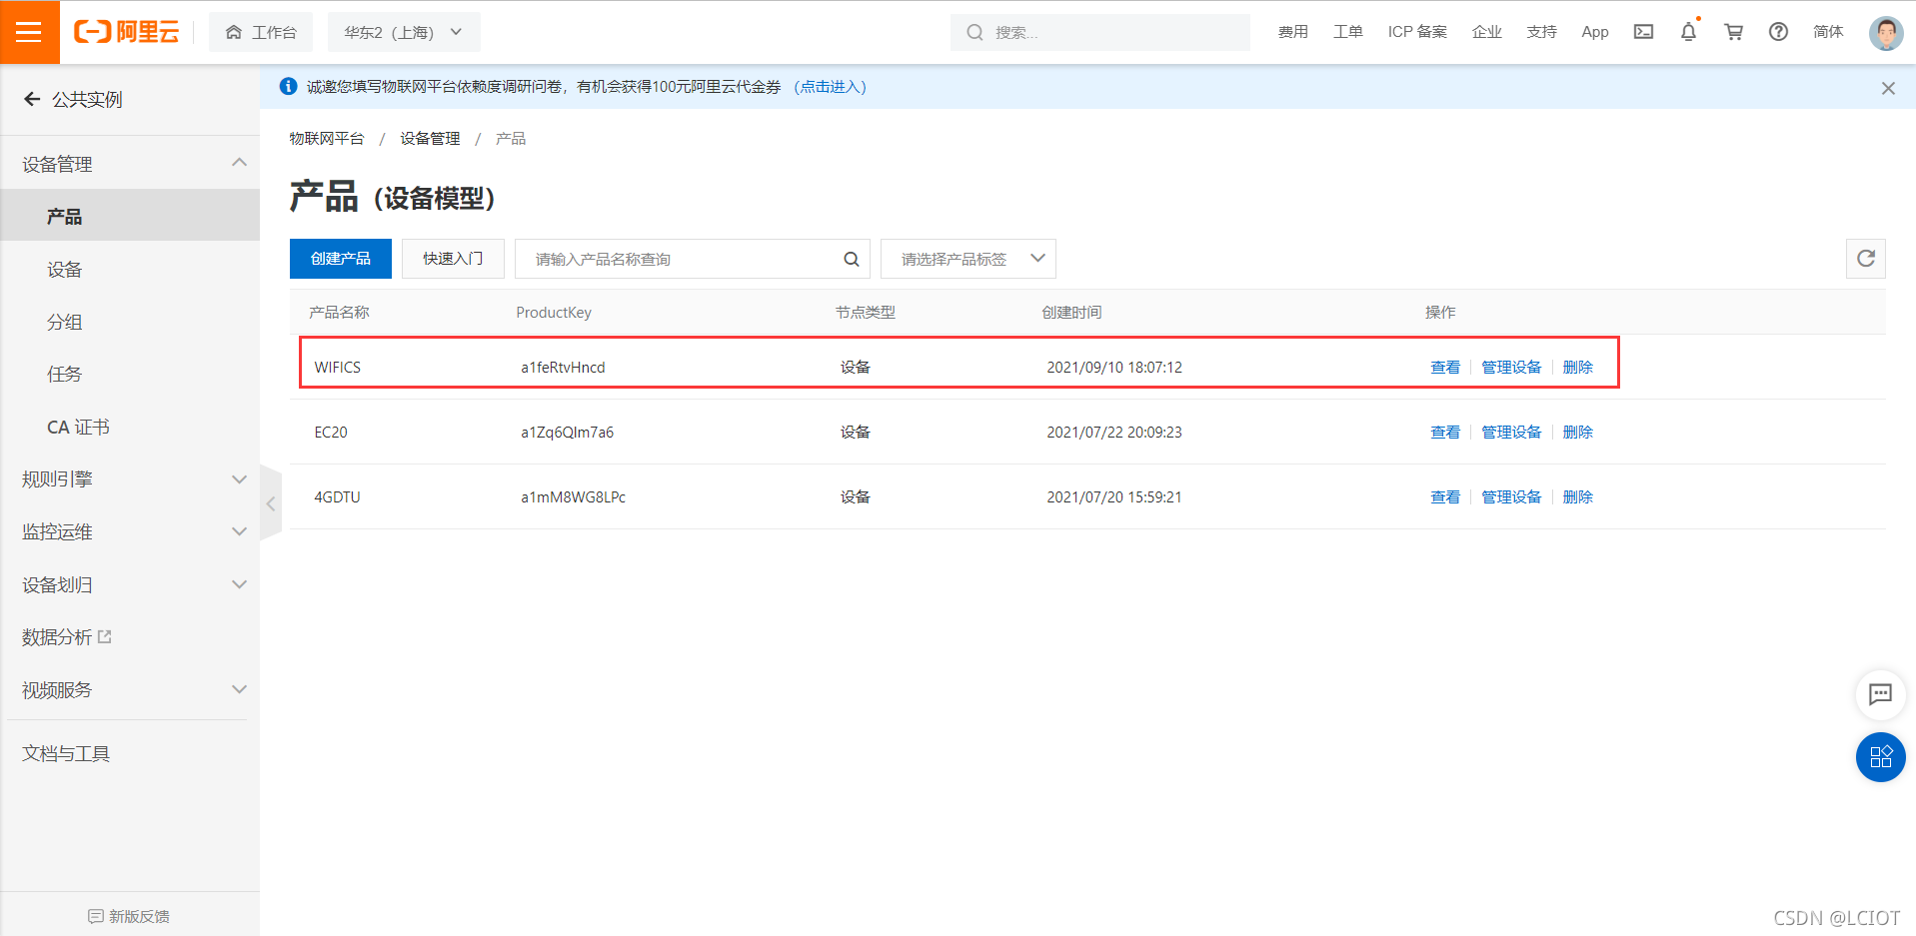Refresh the product list

1865,259
